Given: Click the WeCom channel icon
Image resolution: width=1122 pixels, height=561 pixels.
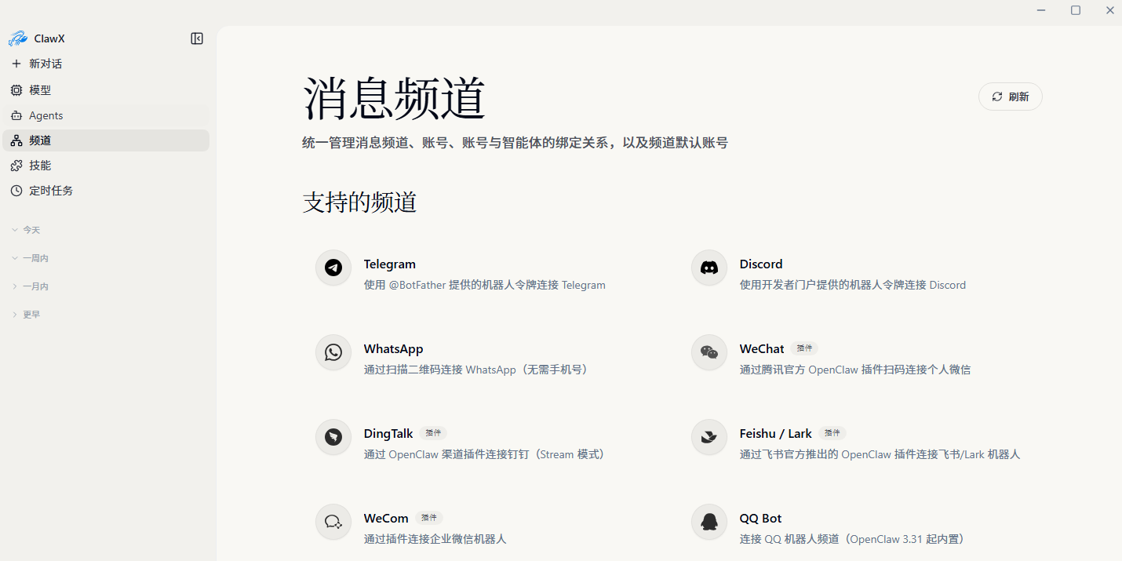Looking at the screenshot, I should [x=333, y=522].
